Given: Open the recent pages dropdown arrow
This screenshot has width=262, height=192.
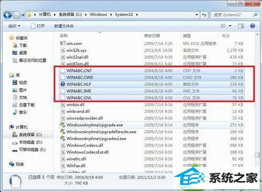Looking at the screenshot, I should pos(23,15).
